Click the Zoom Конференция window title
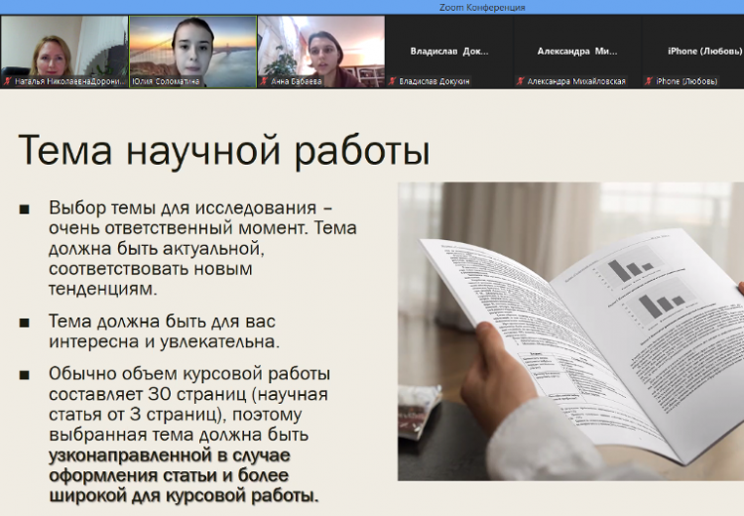 click(482, 7)
